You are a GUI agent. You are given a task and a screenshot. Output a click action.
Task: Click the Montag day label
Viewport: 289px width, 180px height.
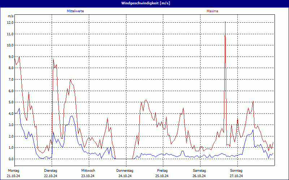pyautogui.click(x=13, y=170)
